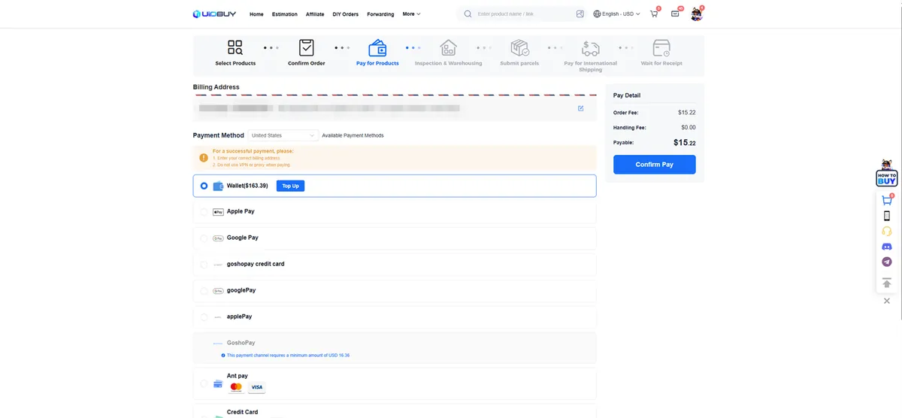Viewport: 902px width, 418px height.
Task: Expand the More navigation menu
Action: click(411, 14)
